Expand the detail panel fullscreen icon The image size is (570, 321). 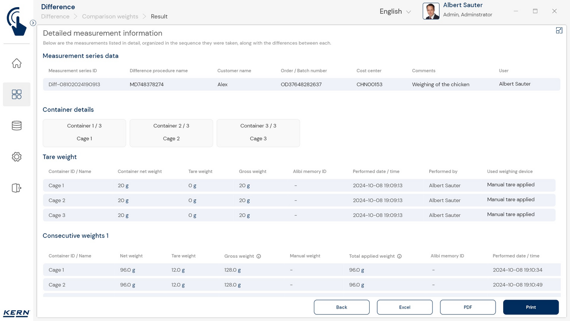point(559,30)
